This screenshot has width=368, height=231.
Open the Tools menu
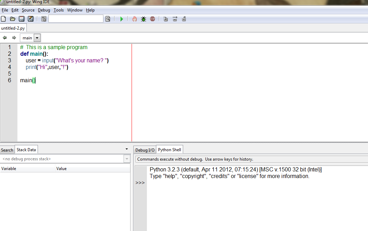click(59, 10)
